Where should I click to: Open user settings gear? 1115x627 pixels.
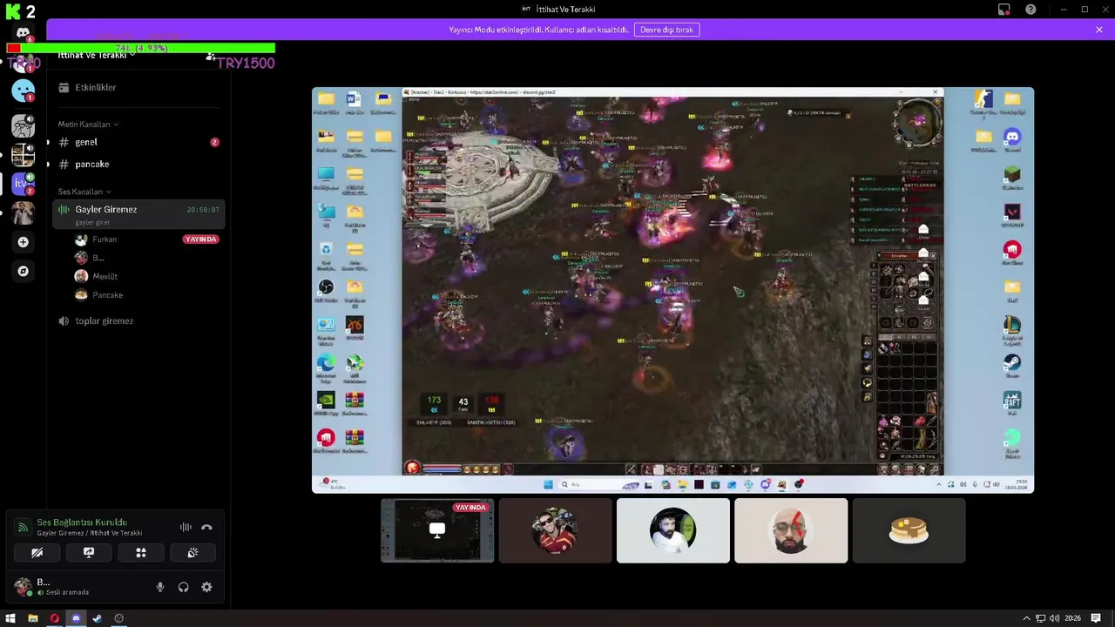point(206,587)
